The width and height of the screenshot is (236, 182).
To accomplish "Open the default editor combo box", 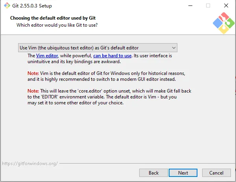I will coord(98,48).
